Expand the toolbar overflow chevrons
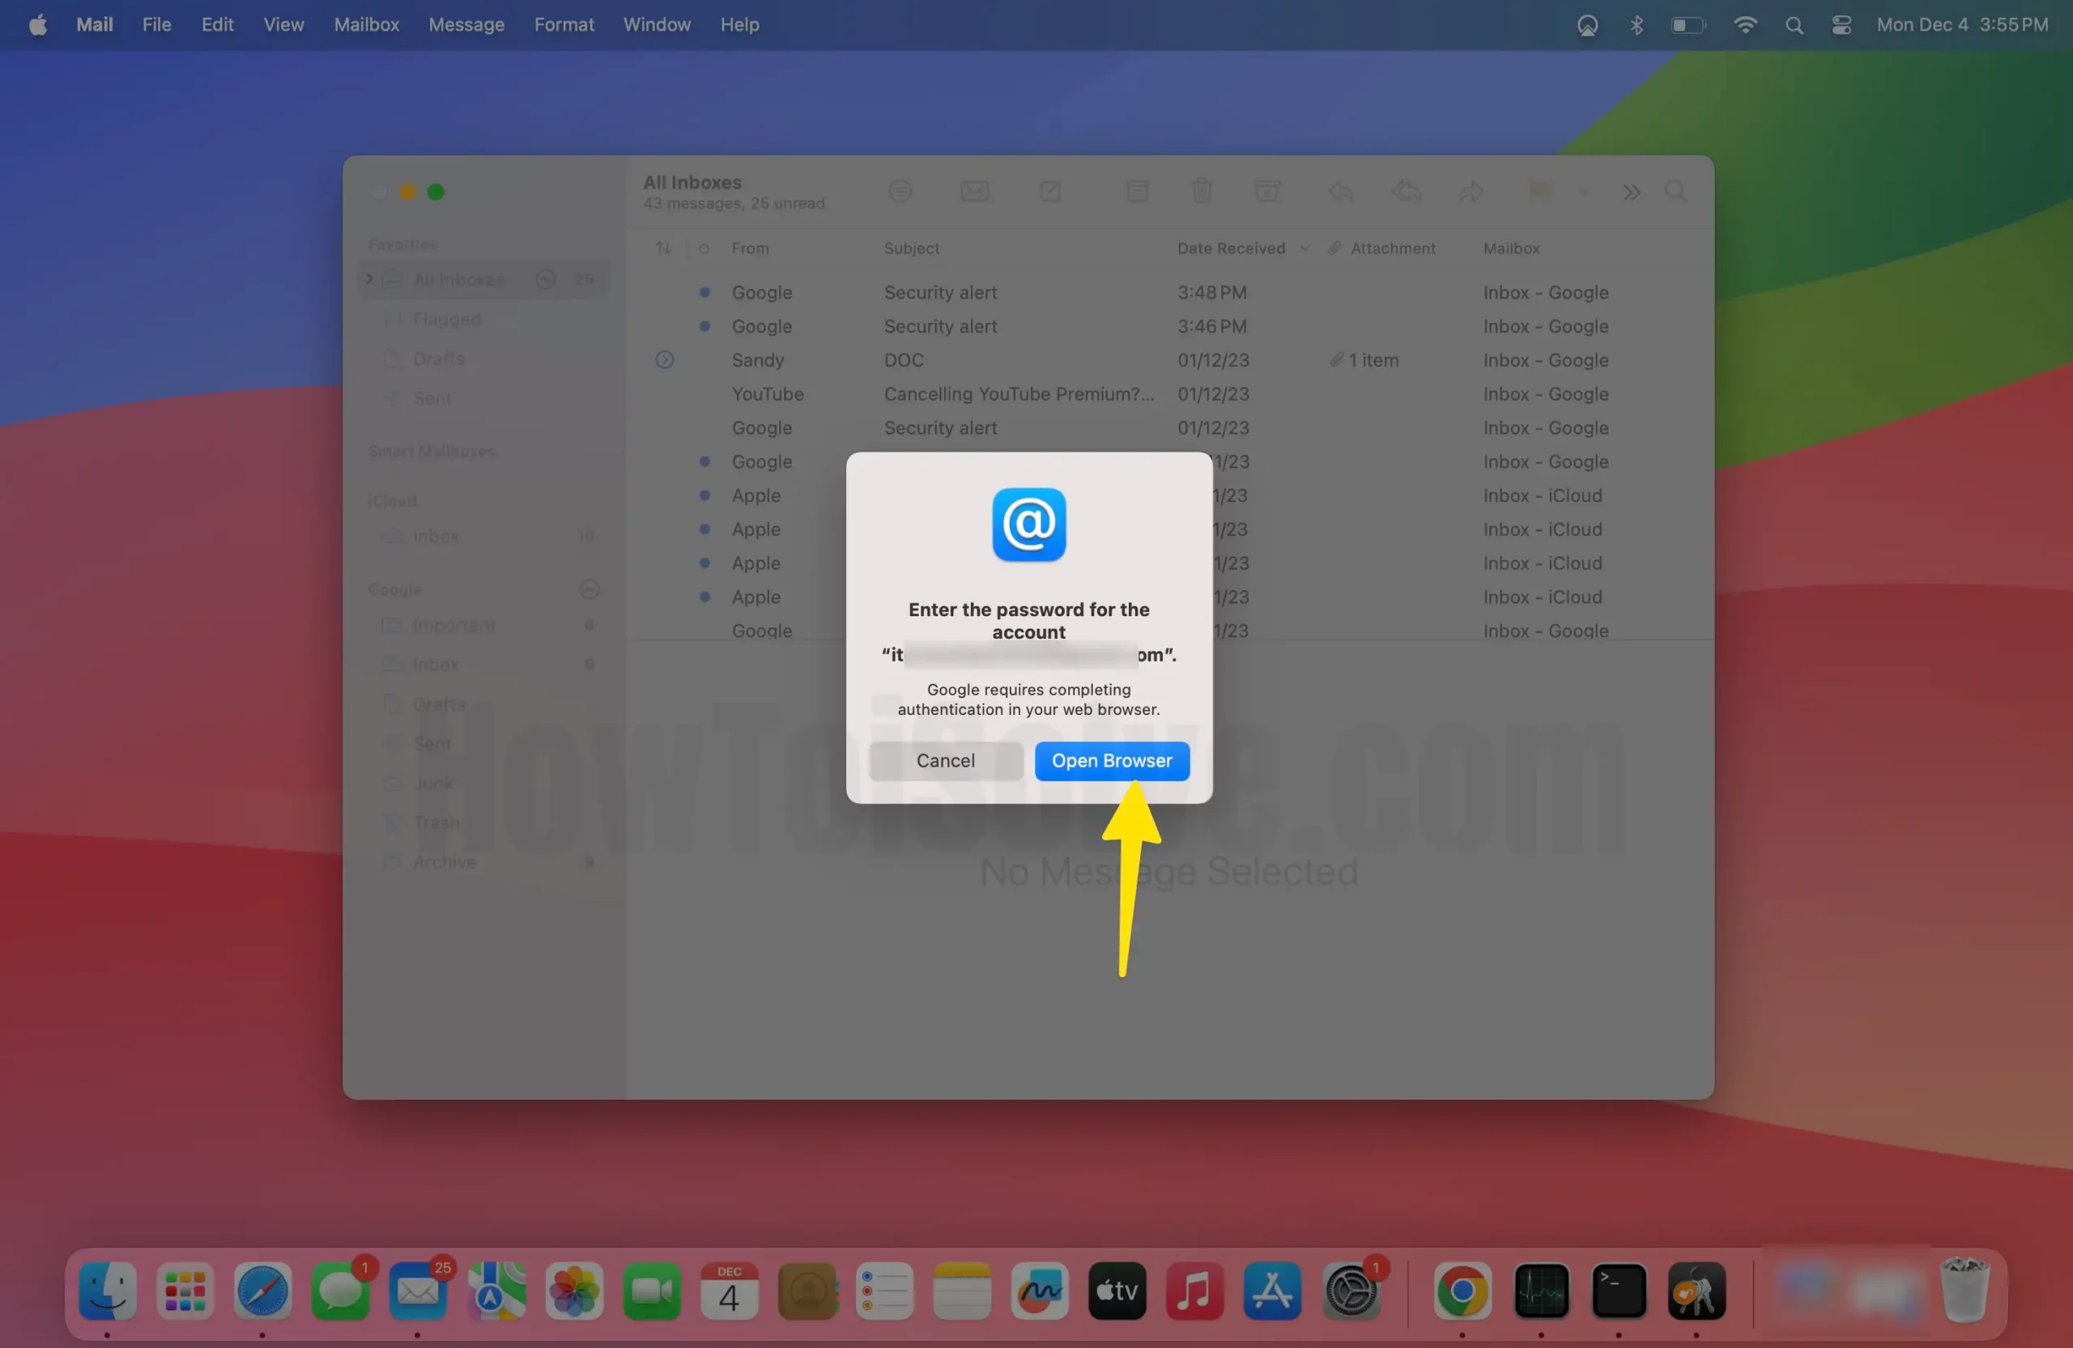This screenshot has height=1348, width=2073. 1632,192
